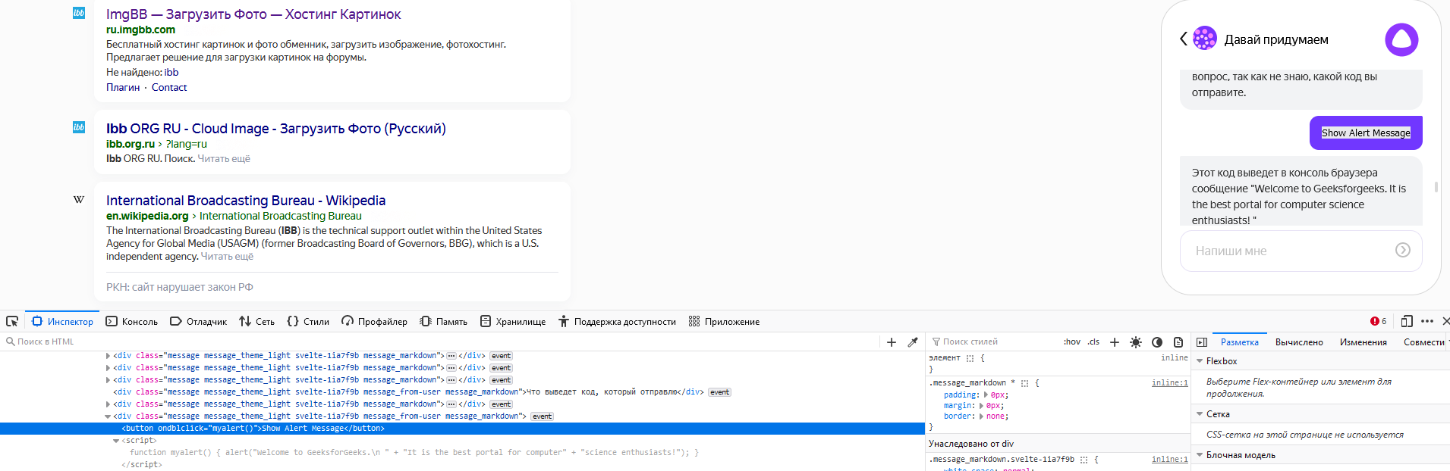1450x471 pixels.
Task: Expand the margin shorthand property
Action: tap(982, 405)
